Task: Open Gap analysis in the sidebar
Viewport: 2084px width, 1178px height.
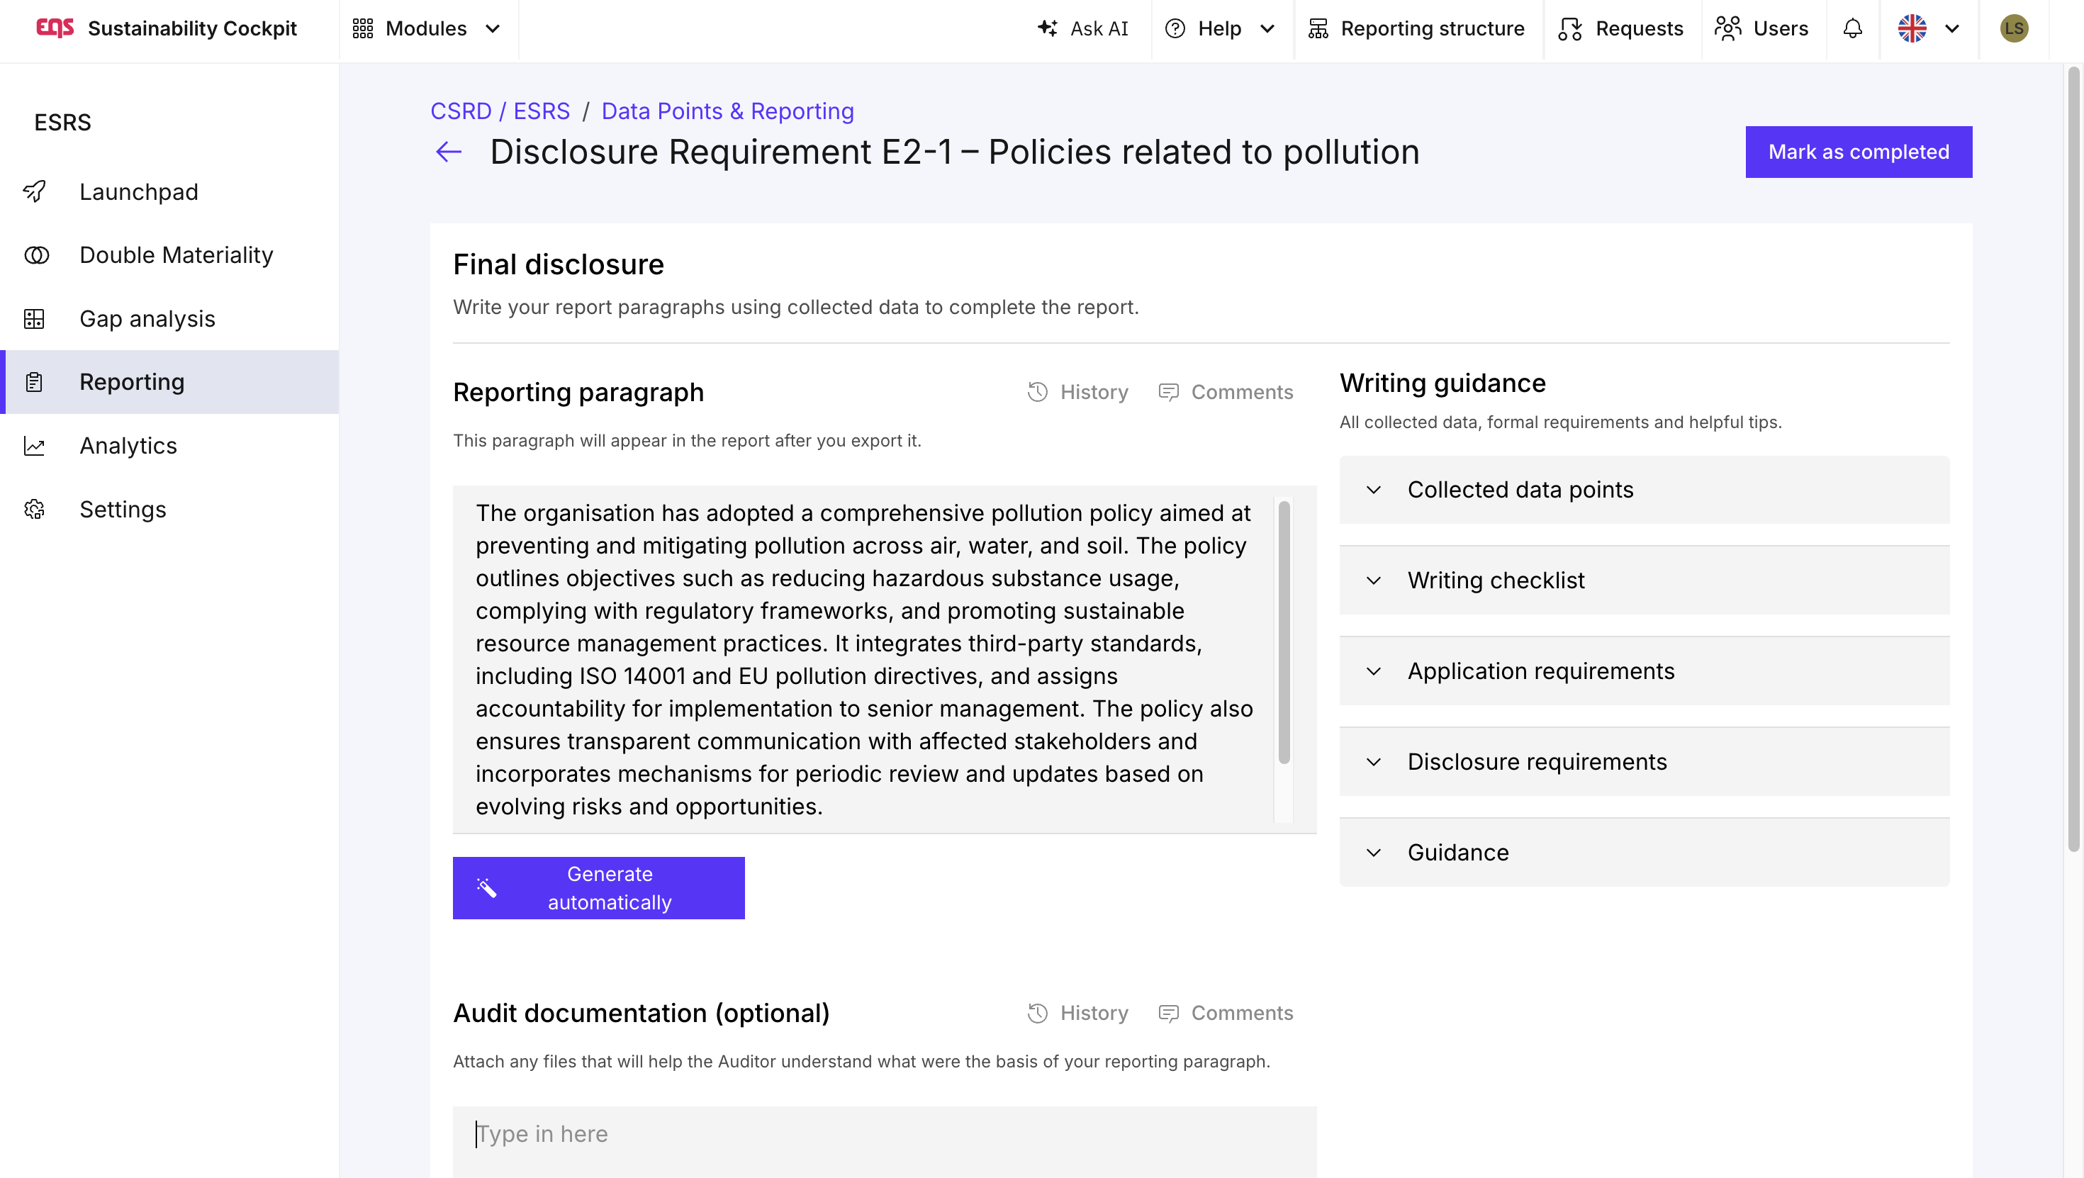Action: [x=170, y=319]
